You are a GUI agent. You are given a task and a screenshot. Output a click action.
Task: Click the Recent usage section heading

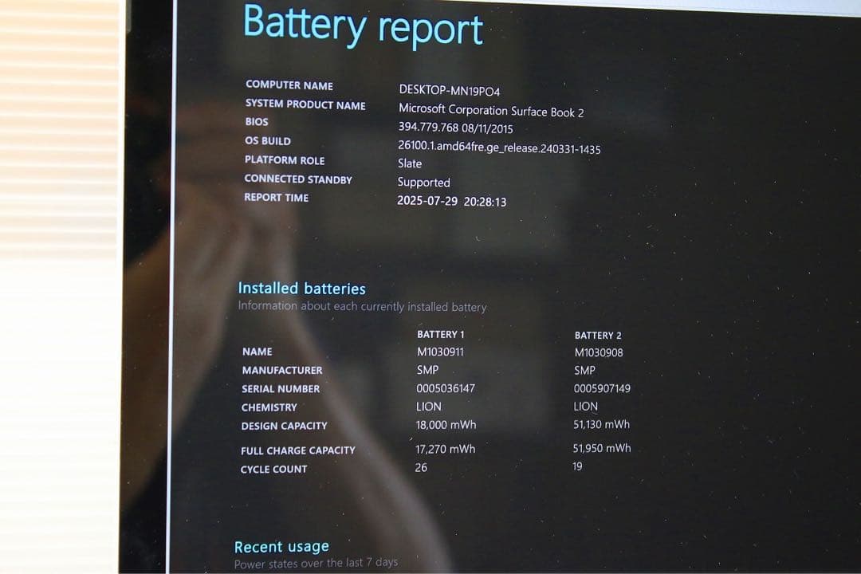pos(281,546)
